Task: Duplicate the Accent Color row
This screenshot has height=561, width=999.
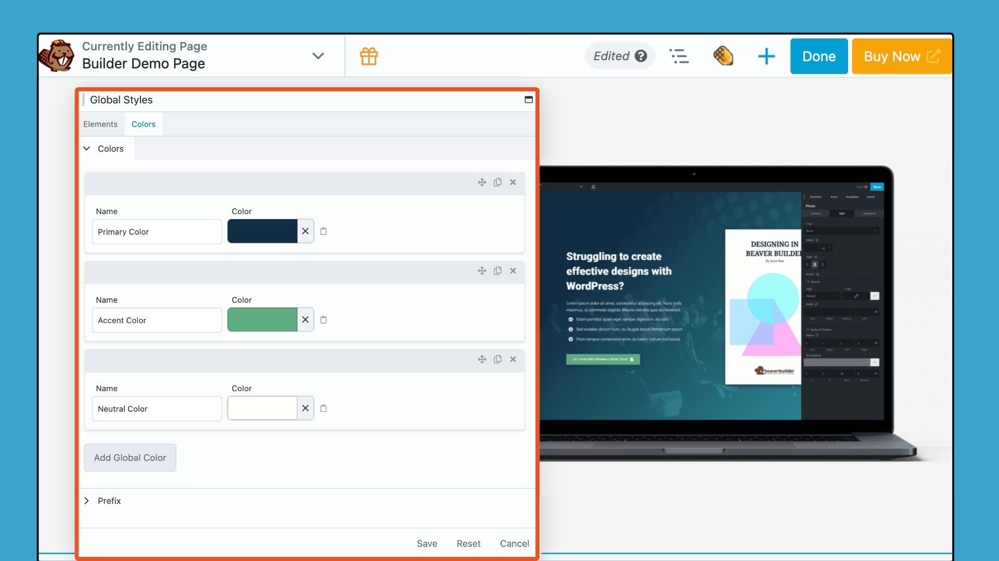Action: coord(497,271)
